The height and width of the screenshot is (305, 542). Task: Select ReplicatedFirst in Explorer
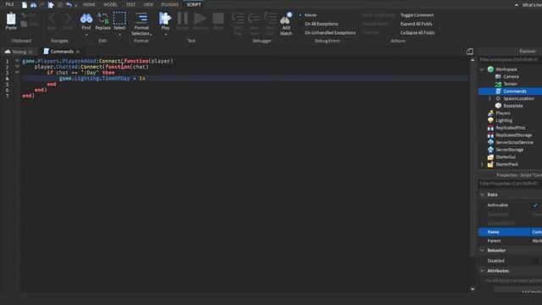(511, 128)
